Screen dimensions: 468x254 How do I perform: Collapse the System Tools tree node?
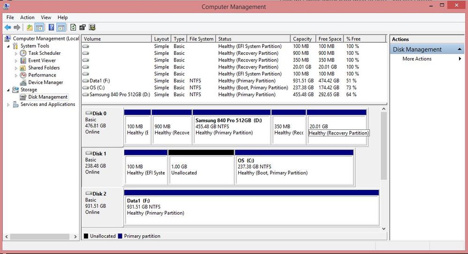[8, 46]
